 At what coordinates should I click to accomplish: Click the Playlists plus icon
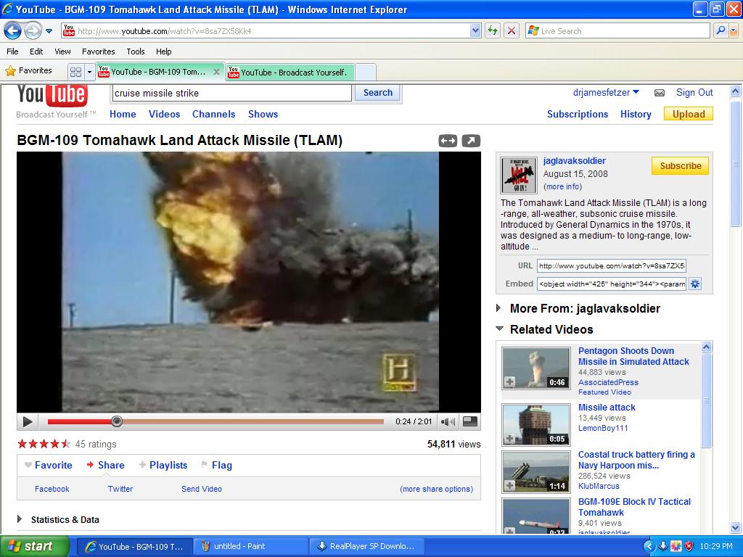pyautogui.click(x=142, y=465)
